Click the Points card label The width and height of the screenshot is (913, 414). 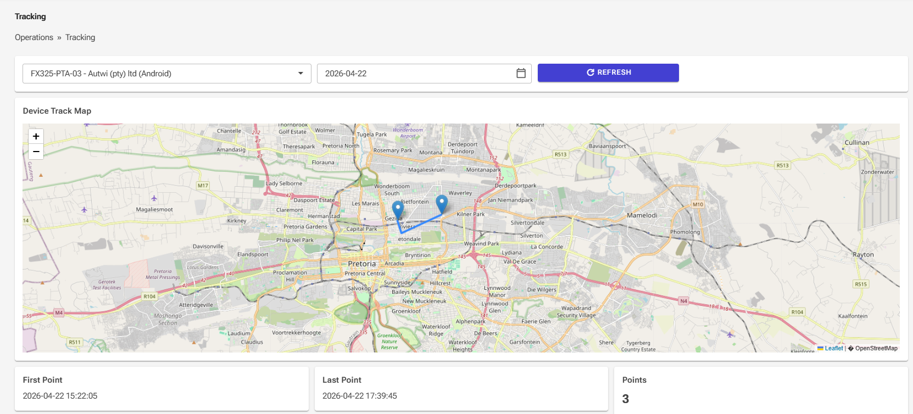pos(634,380)
